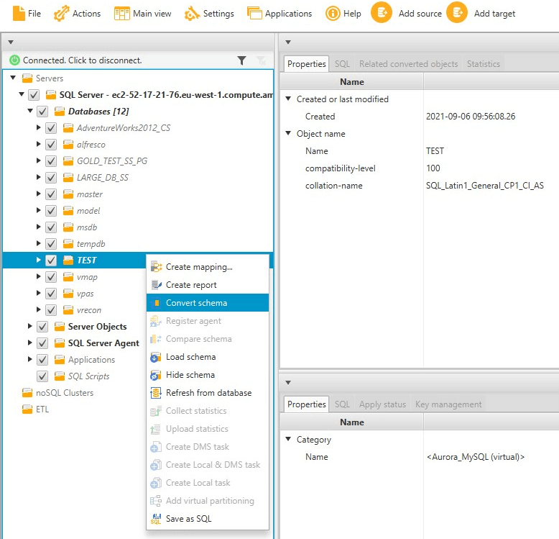The height and width of the screenshot is (539, 559).
Task: Toggle the SQL Scripts checkbox
Action: (x=42, y=376)
